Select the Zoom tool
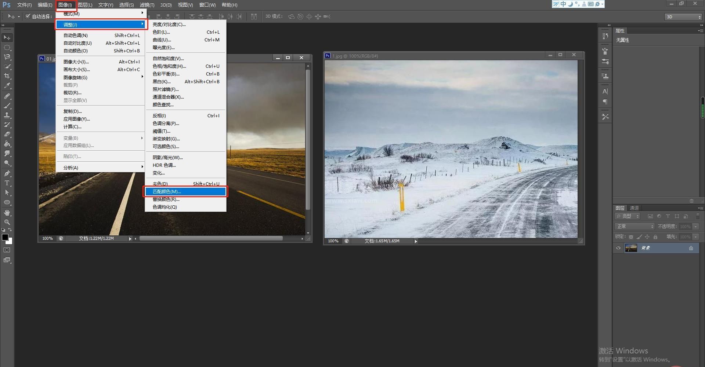The image size is (705, 367). (x=7, y=222)
